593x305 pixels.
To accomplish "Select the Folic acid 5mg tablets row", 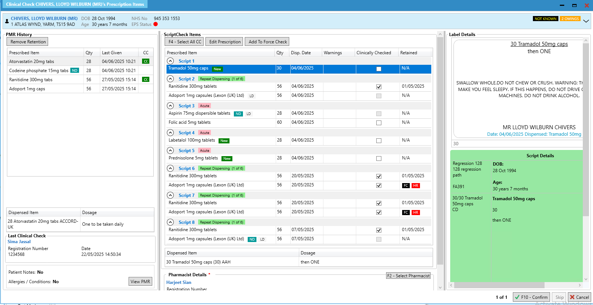I will pos(299,123).
